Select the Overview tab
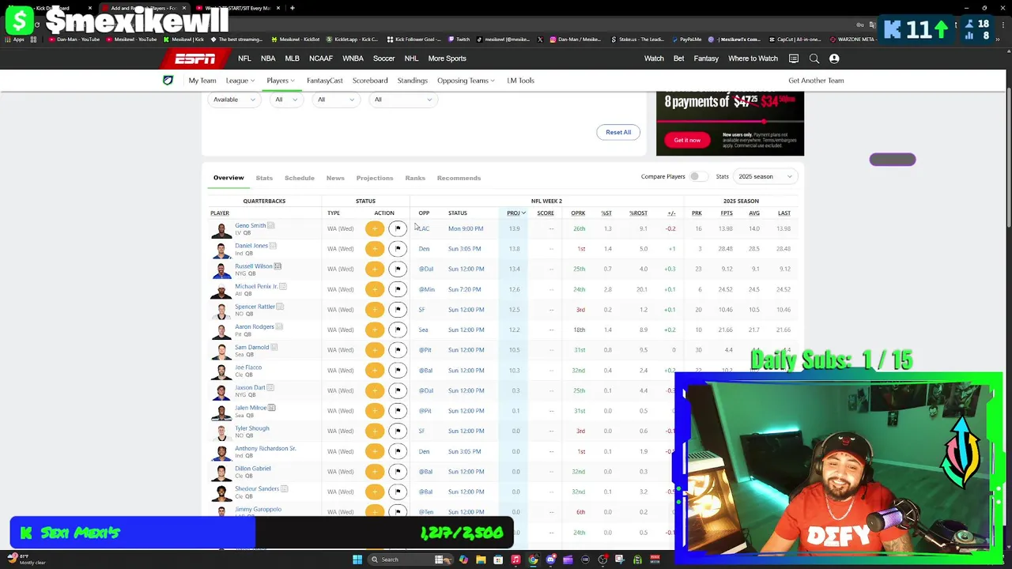Image resolution: width=1012 pixels, height=569 pixels. click(x=228, y=178)
